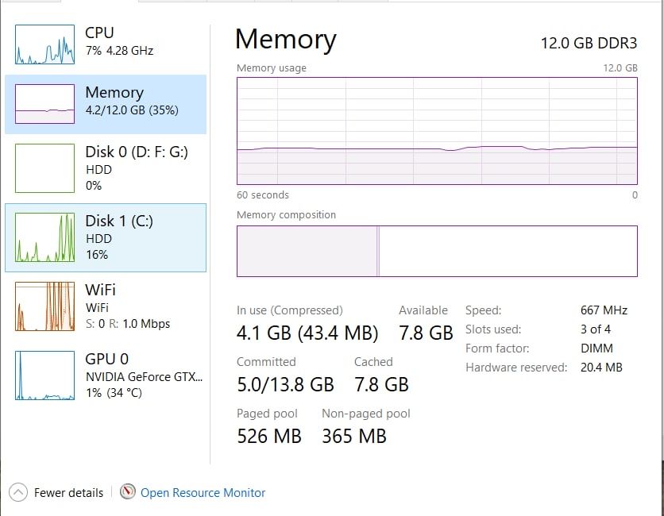The height and width of the screenshot is (516, 664).
Task: Click the Resource Monitor gauge icon
Action: tap(128, 492)
